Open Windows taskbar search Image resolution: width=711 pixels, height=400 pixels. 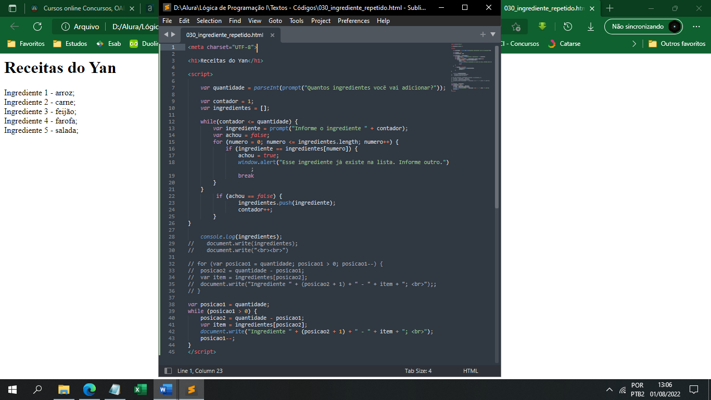(37, 390)
